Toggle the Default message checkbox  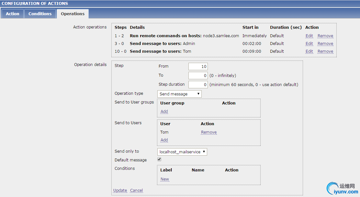coord(159,159)
